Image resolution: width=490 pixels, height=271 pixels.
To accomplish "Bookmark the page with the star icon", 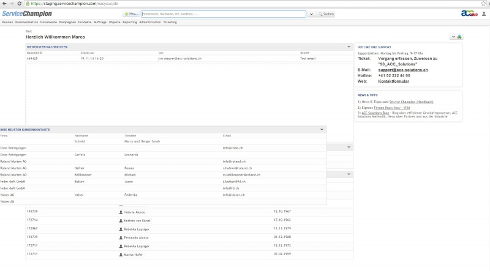I will pyautogui.click(x=483, y=4).
